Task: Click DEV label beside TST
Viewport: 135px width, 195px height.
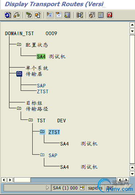Action: [x=62, y=121]
